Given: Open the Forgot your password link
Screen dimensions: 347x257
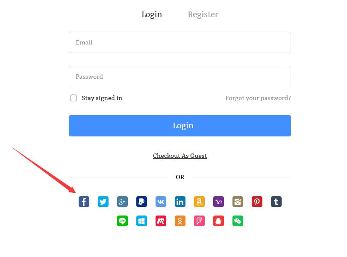Looking at the screenshot, I should click(x=257, y=98).
